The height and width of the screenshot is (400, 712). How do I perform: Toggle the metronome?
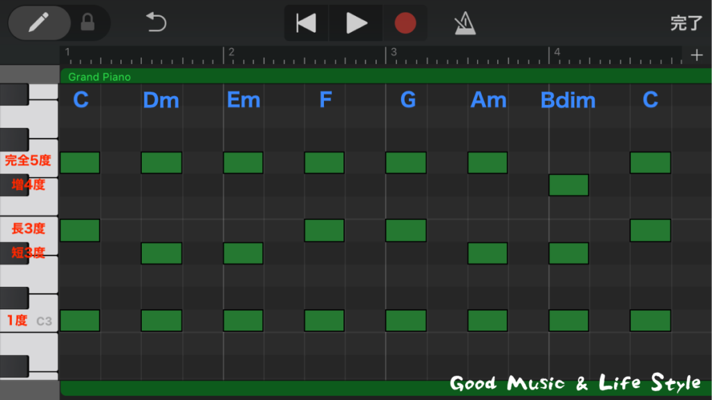464,23
